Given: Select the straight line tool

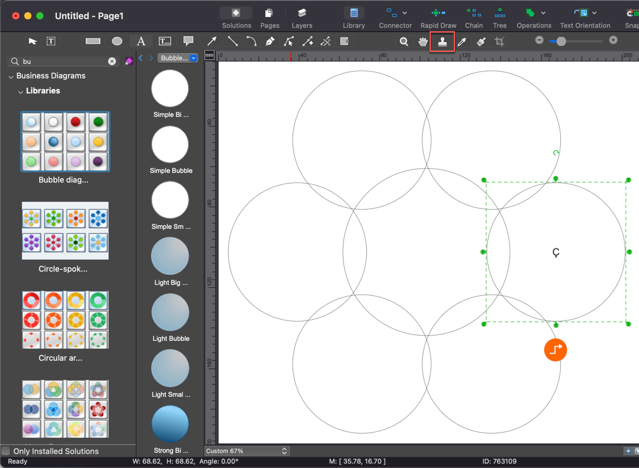Looking at the screenshot, I should point(232,41).
